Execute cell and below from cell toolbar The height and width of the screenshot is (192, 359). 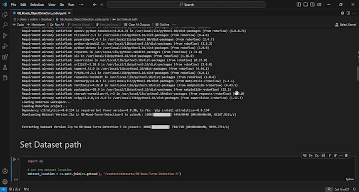point(317,156)
